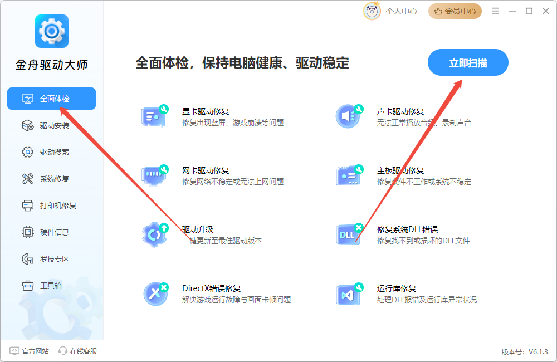The height and width of the screenshot is (362, 557).
Task: Click the runtime library repair icon
Action: (349, 293)
